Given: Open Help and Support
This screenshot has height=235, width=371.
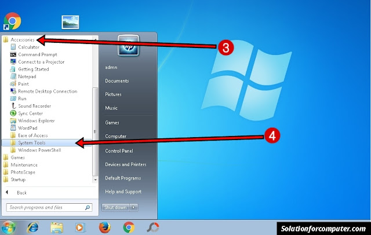Looking at the screenshot, I should (123, 192).
